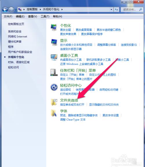Click 联机获取更多小工具 link

tap(98, 60)
